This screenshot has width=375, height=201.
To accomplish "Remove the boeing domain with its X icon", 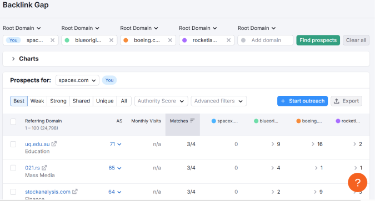I will (x=170, y=40).
